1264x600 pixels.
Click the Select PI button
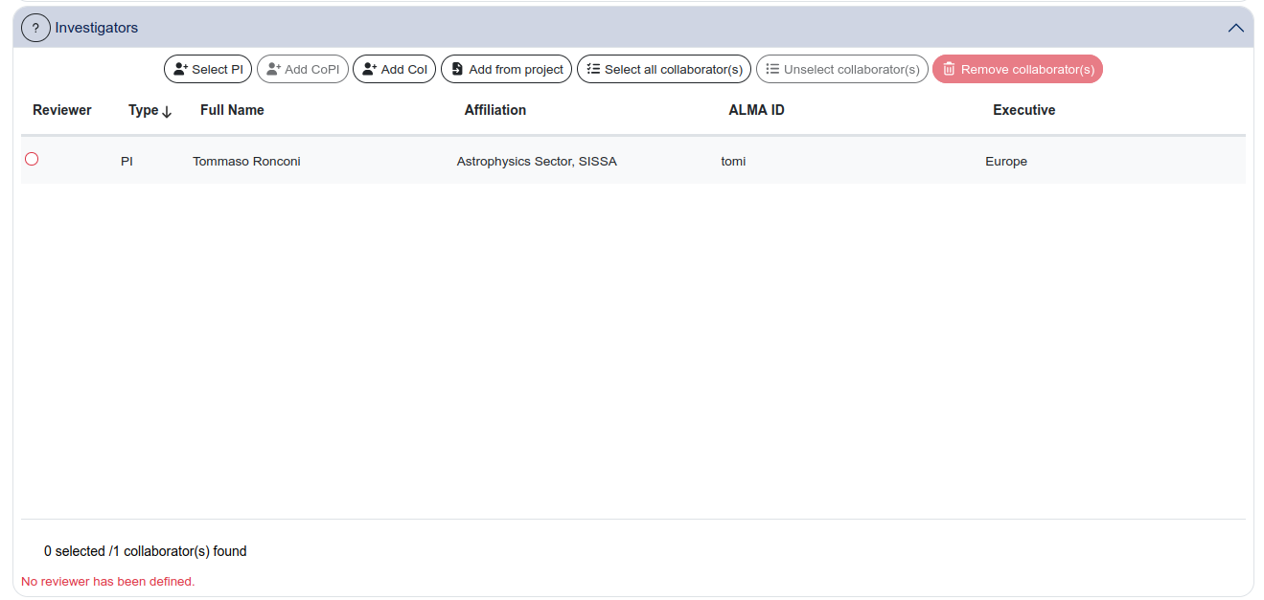208,69
